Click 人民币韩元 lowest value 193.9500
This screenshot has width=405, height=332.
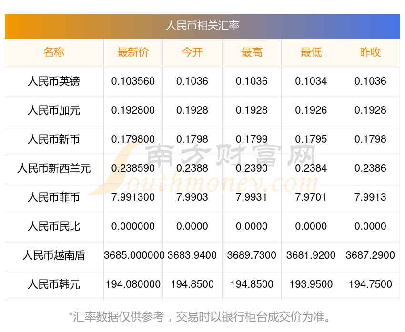click(311, 284)
